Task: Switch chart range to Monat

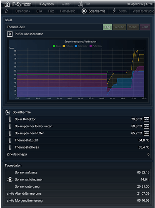Action: (x=133, y=27)
